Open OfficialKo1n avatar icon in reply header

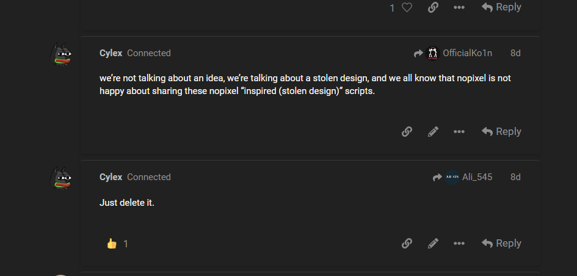coord(432,53)
